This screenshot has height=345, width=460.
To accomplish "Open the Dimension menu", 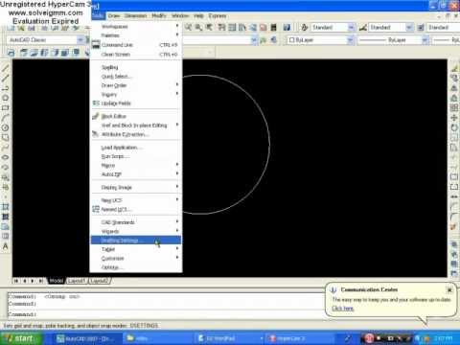I will coord(135,15).
